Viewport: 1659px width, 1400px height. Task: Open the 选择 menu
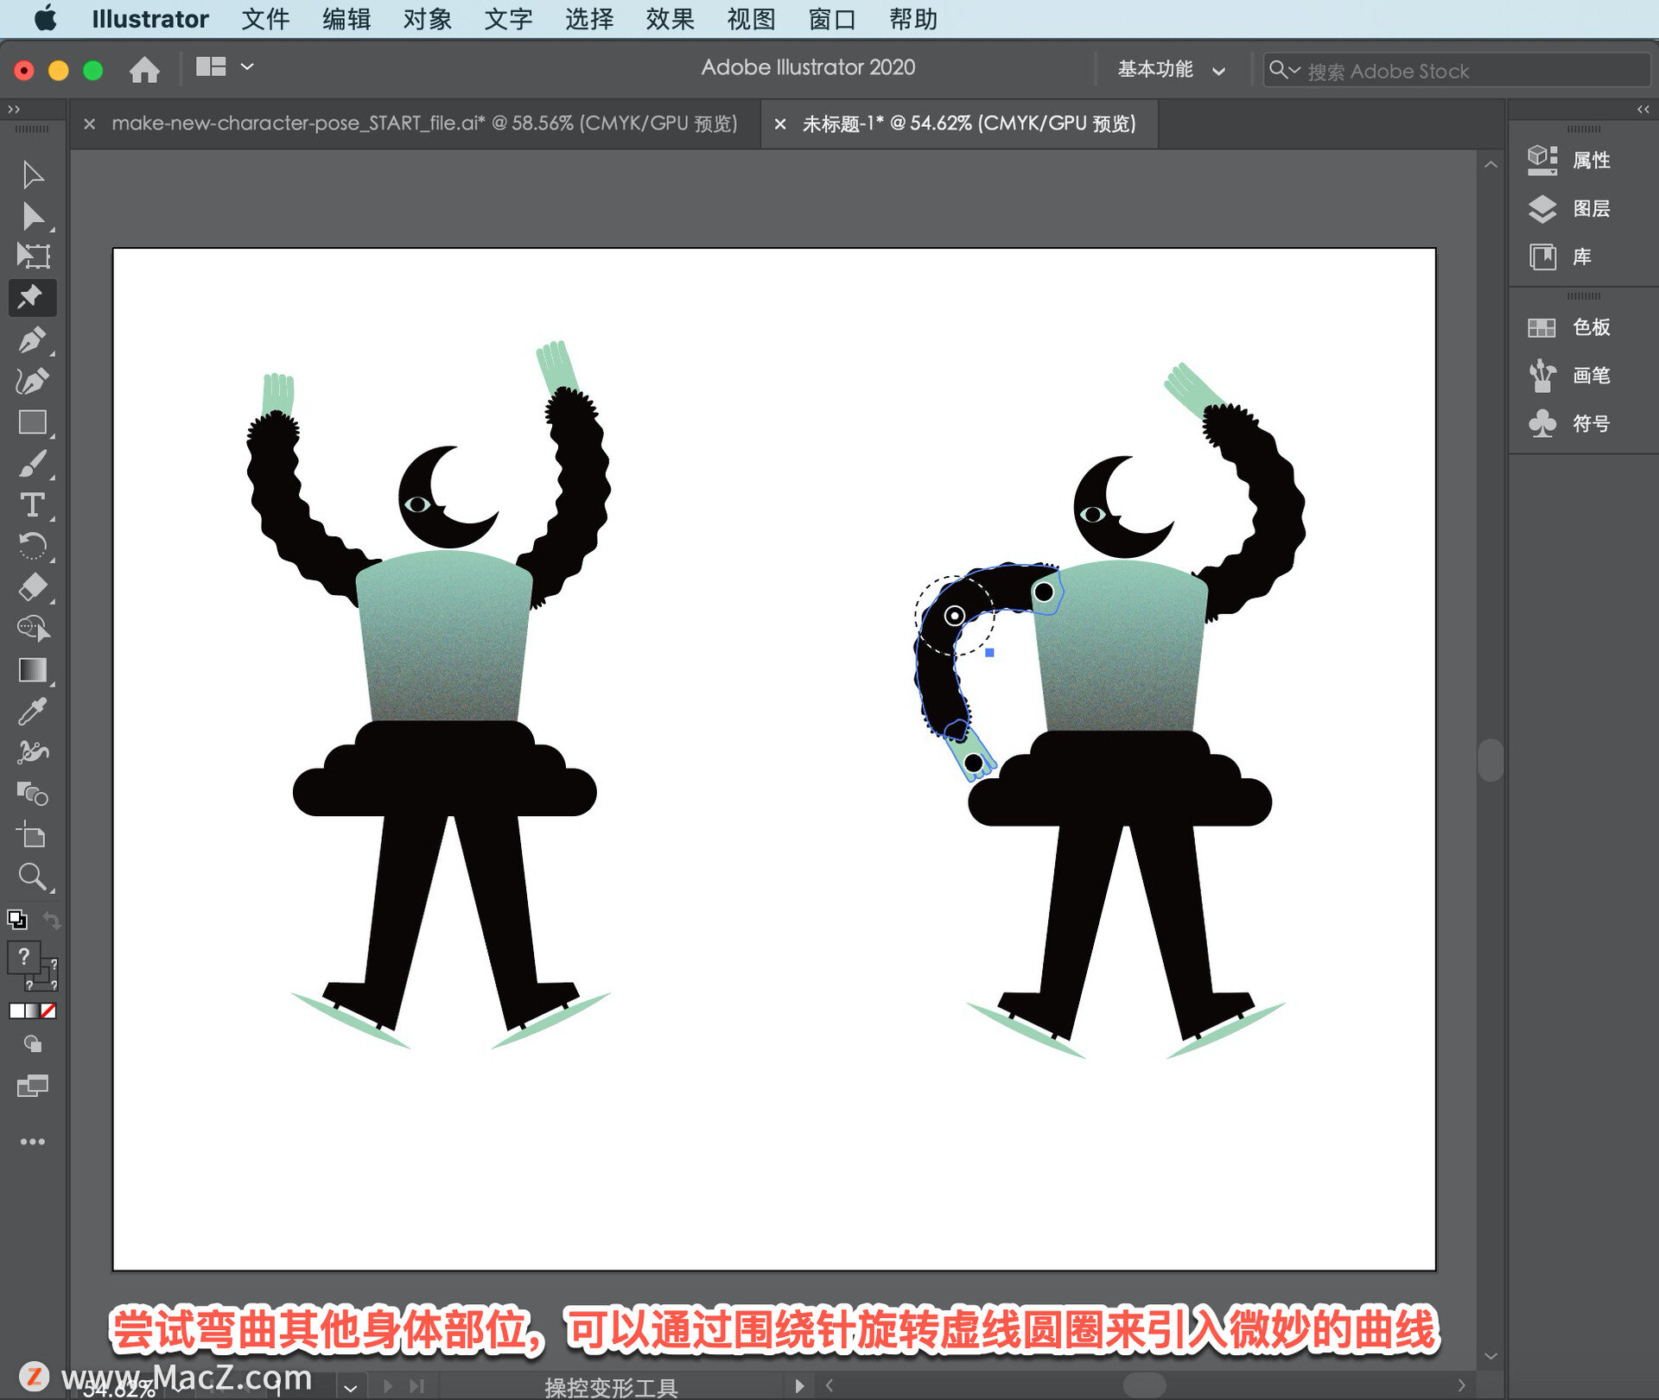click(589, 19)
